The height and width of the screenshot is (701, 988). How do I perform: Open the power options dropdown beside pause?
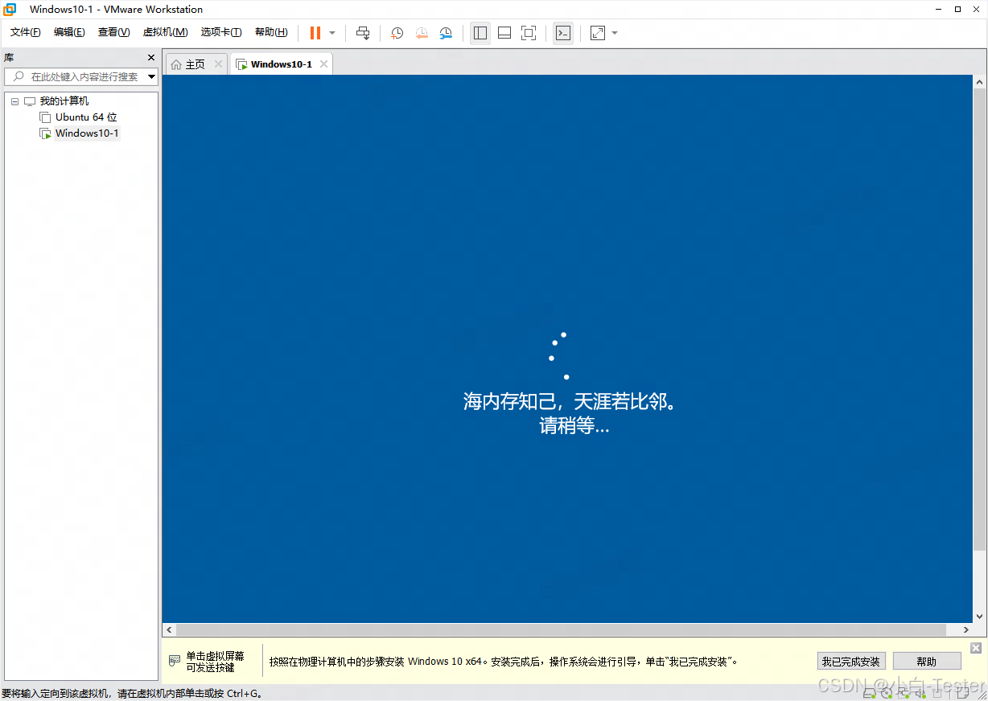[332, 33]
